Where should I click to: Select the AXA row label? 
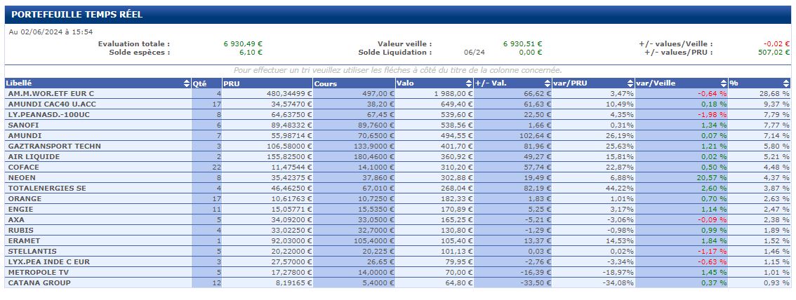16,220
